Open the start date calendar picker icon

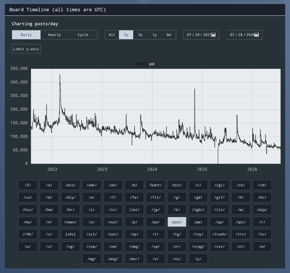(x=213, y=35)
